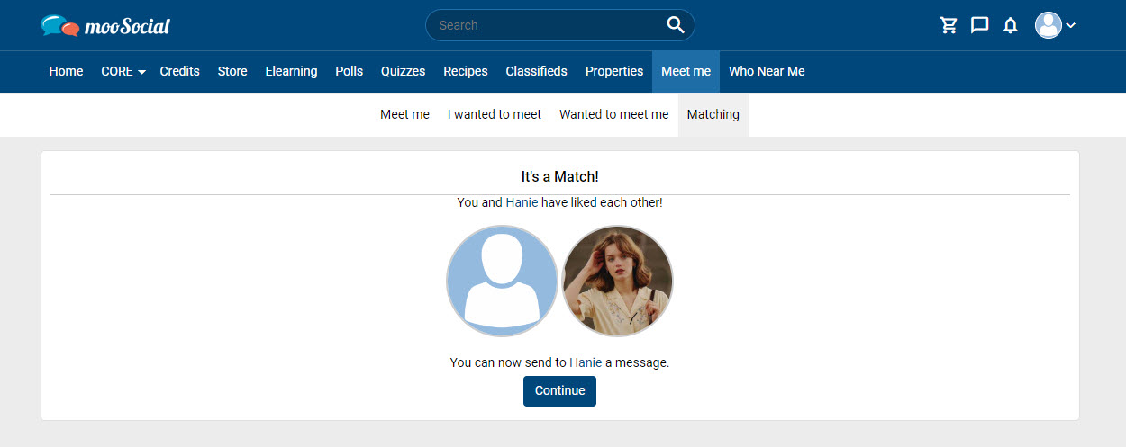Screen dimensions: 1126x447
Task: Switch to the Meet me sub-tab
Action: coord(404,114)
